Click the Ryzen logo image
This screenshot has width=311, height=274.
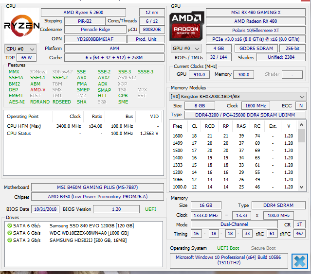coord(22,26)
